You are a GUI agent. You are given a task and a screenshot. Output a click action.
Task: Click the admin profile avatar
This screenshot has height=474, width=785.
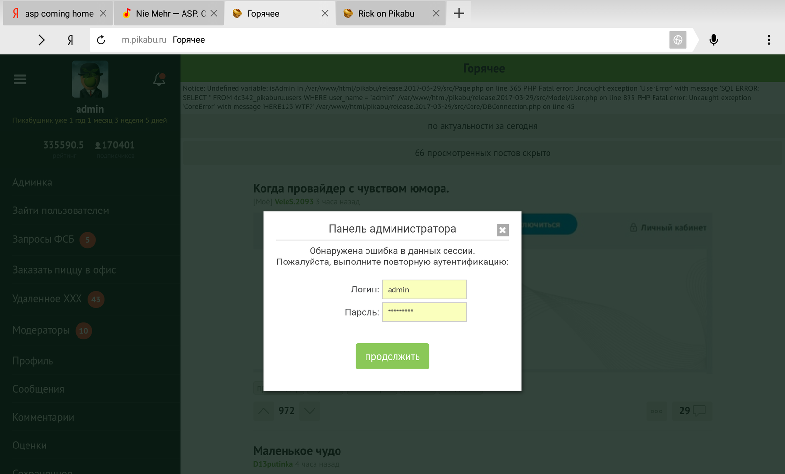coord(90,79)
